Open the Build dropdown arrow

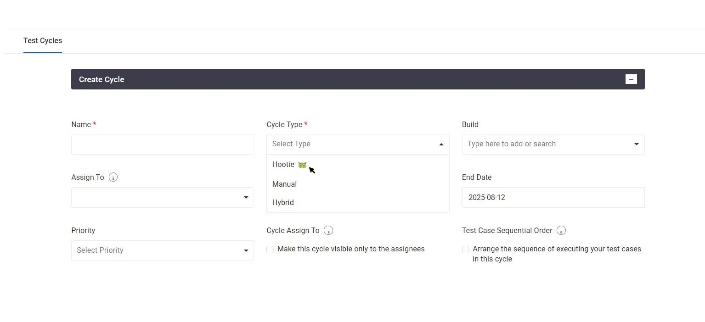636,144
